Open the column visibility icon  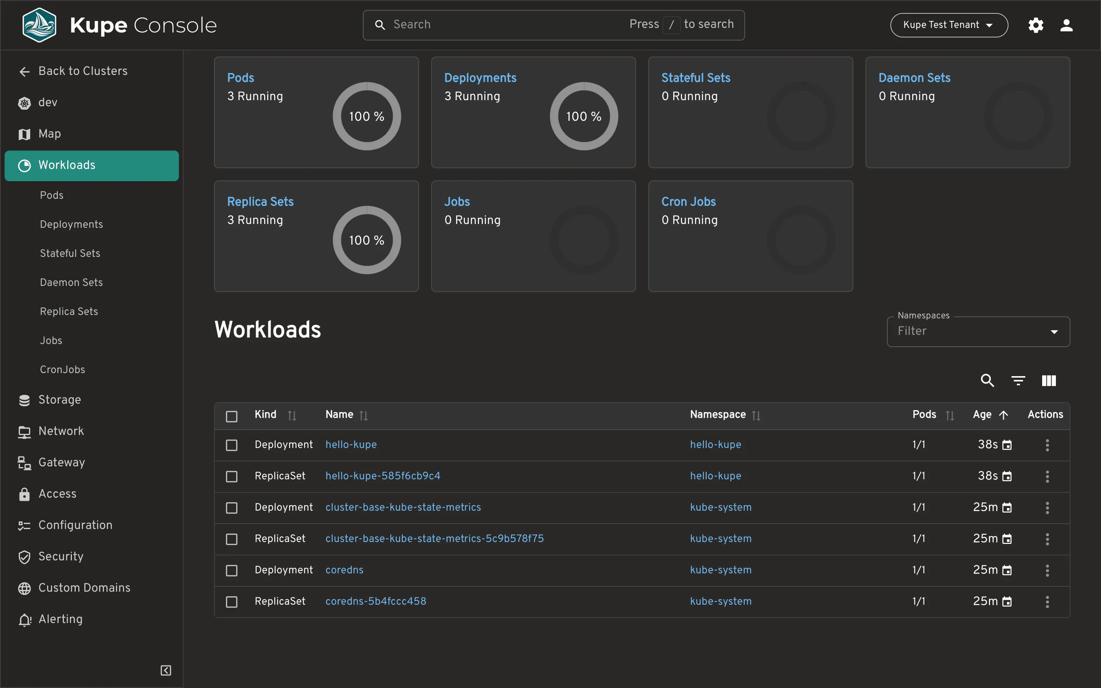coord(1049,380)
